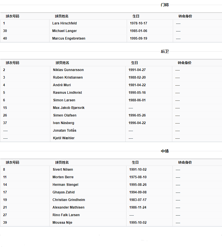Click Rasmus Lindkvist name

pos(67,93)
